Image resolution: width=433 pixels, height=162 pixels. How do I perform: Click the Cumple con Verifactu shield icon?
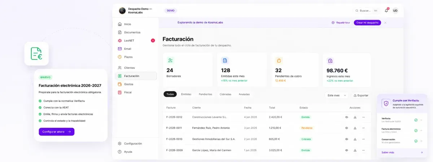(386, 103)
